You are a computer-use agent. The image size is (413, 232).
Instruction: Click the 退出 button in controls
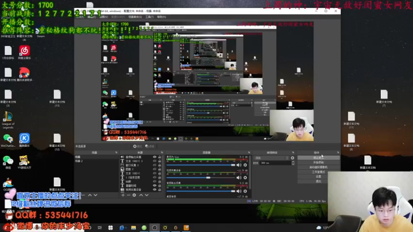[319, 181]
